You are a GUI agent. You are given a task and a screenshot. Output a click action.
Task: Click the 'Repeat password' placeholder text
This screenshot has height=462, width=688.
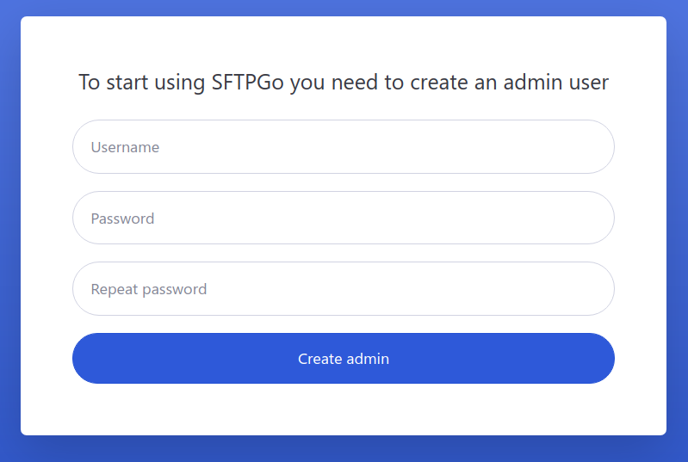tap(149, 289)
